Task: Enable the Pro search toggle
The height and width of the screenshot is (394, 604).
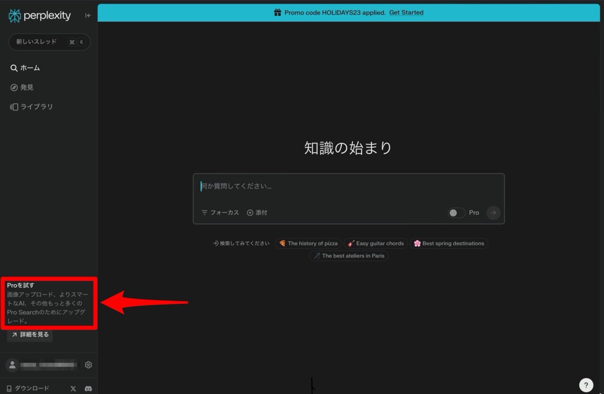Action: pos(456,213)
